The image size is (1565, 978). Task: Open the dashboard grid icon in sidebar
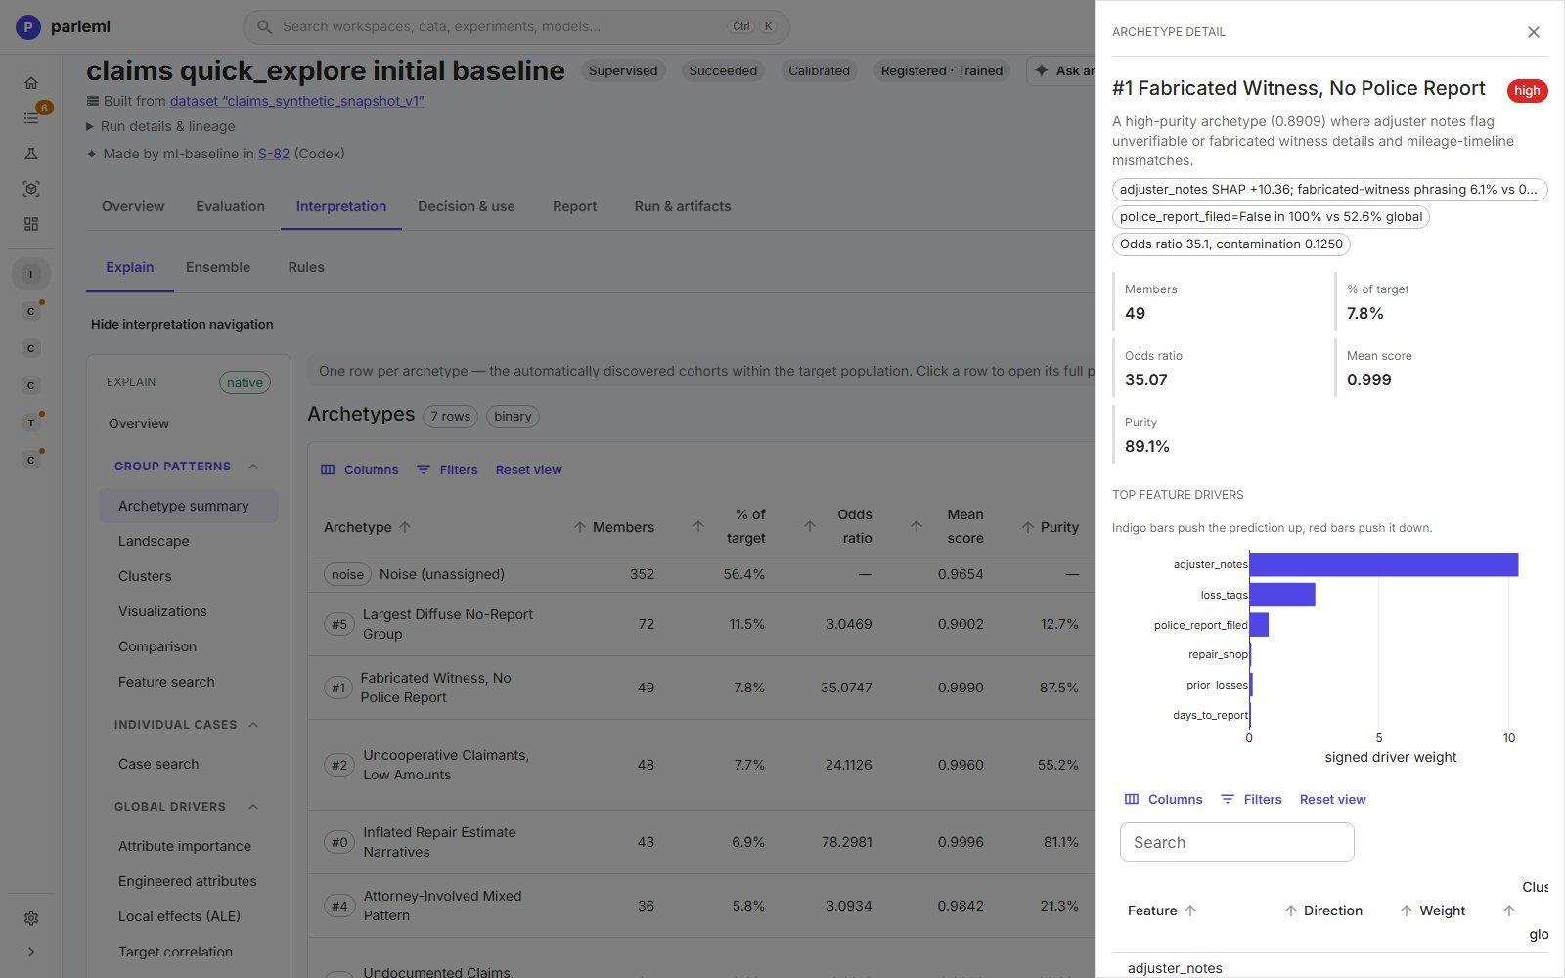click(x=31, y=224)
